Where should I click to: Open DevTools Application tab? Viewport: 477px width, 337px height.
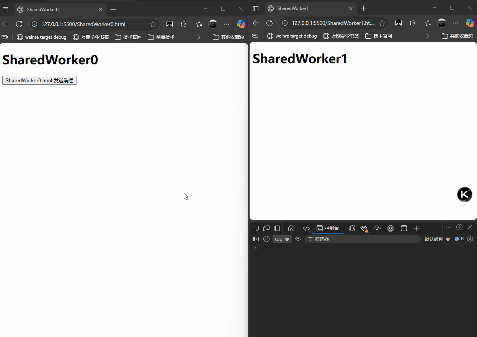click(x=403, y=228)
